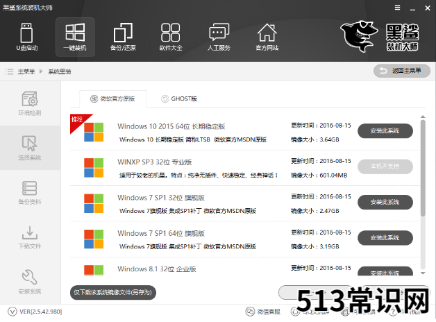This screenshot has width=436, height=322.
Task: Install Windows 7 SP1 64位 via 安装此系统
Action: coord(385,237)
